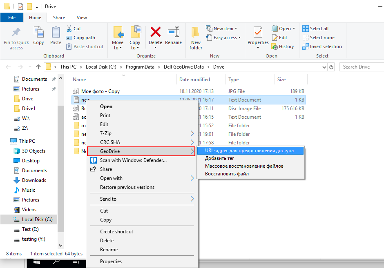The image size is (384, 268).
Task: Select 'Восстановить файл' in GeoDrive submenu
Action: pos(227,174)
